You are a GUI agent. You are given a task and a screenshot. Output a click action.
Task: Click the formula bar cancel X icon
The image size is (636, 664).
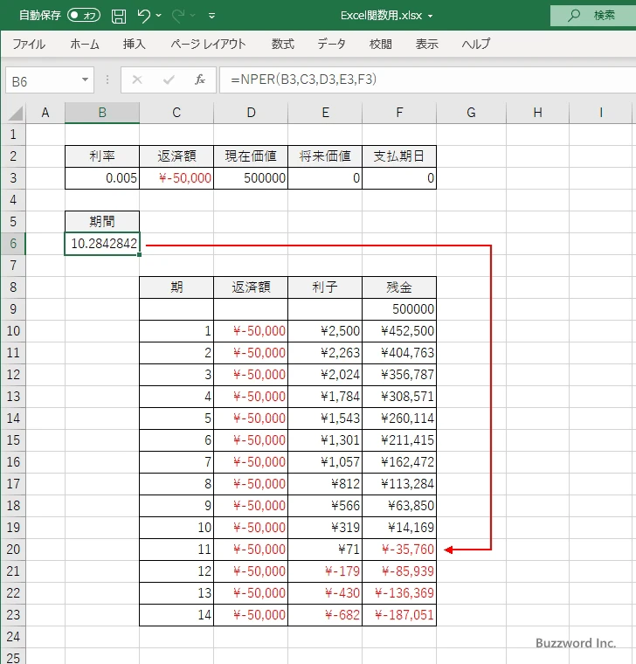[136, 80]
